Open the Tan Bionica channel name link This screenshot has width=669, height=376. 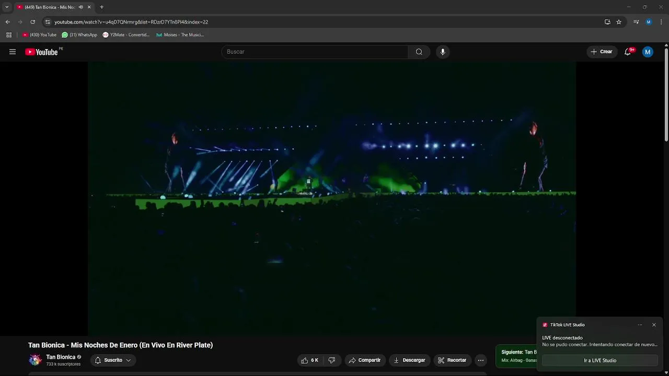tap(61, 357)
